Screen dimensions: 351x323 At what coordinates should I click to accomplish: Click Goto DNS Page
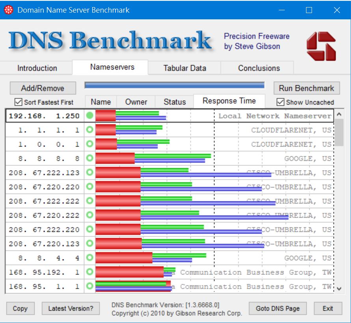click(x=278, y=308)
